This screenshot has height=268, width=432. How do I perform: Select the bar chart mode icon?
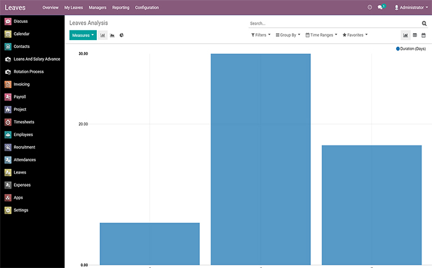[x=103, y=35]
